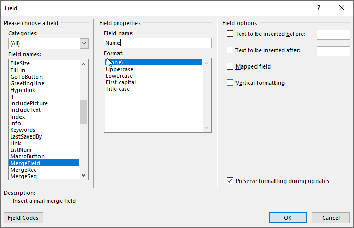This screenshot has height=228, width=354.
Task: Open the Categories dropdown
Action: [x=84, y=43]
